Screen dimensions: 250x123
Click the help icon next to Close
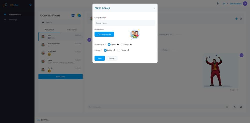(x=131, y=44)
